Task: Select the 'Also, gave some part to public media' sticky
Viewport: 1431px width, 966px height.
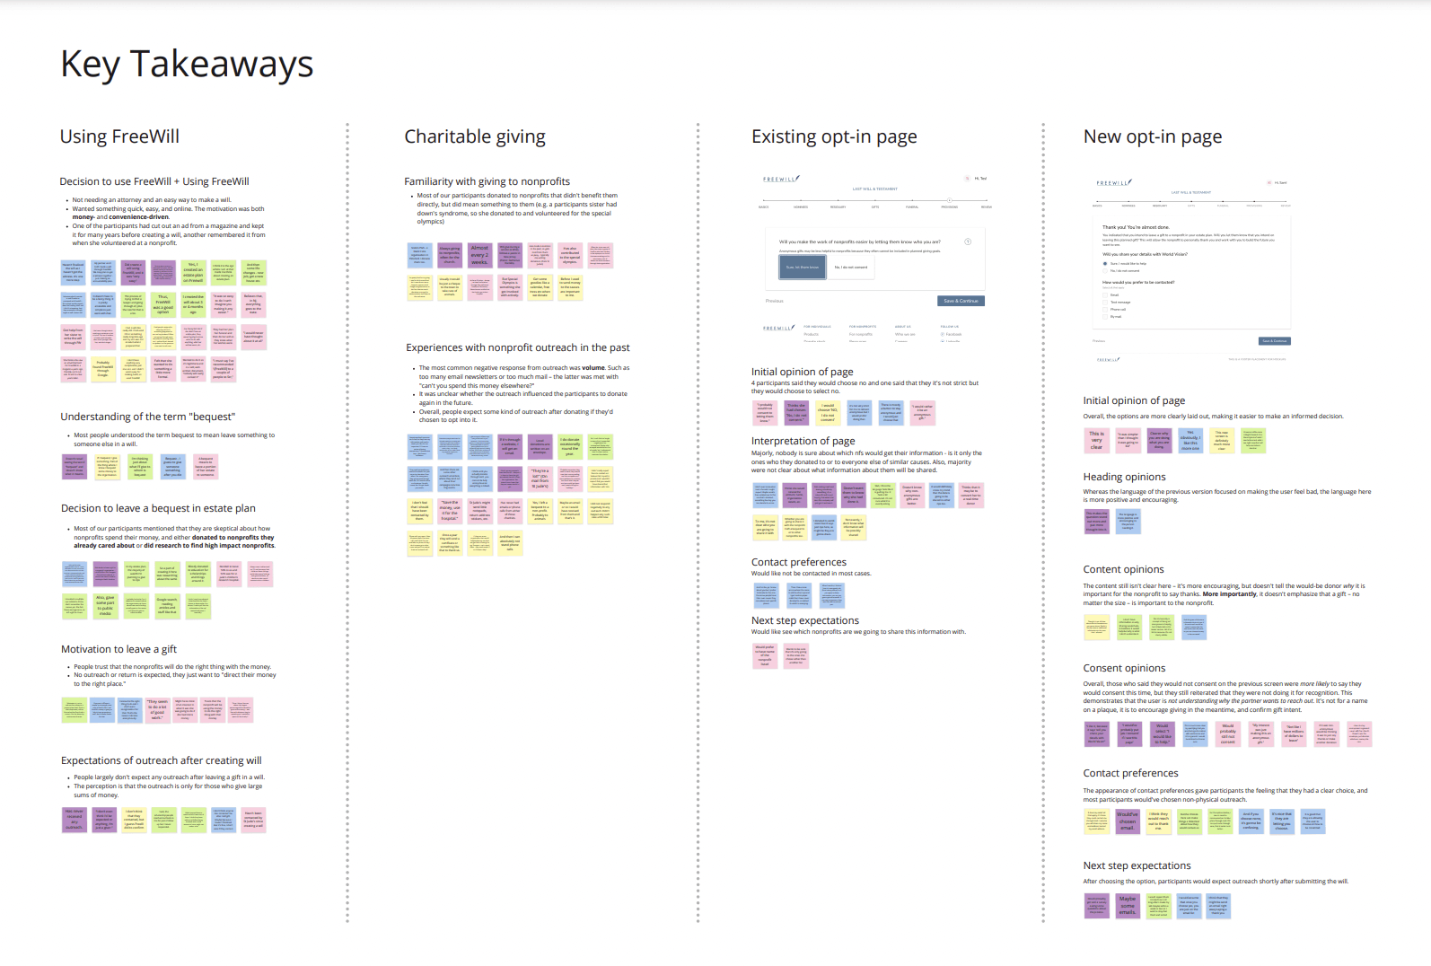Action: pyautogui.click(x=105, y=605)
